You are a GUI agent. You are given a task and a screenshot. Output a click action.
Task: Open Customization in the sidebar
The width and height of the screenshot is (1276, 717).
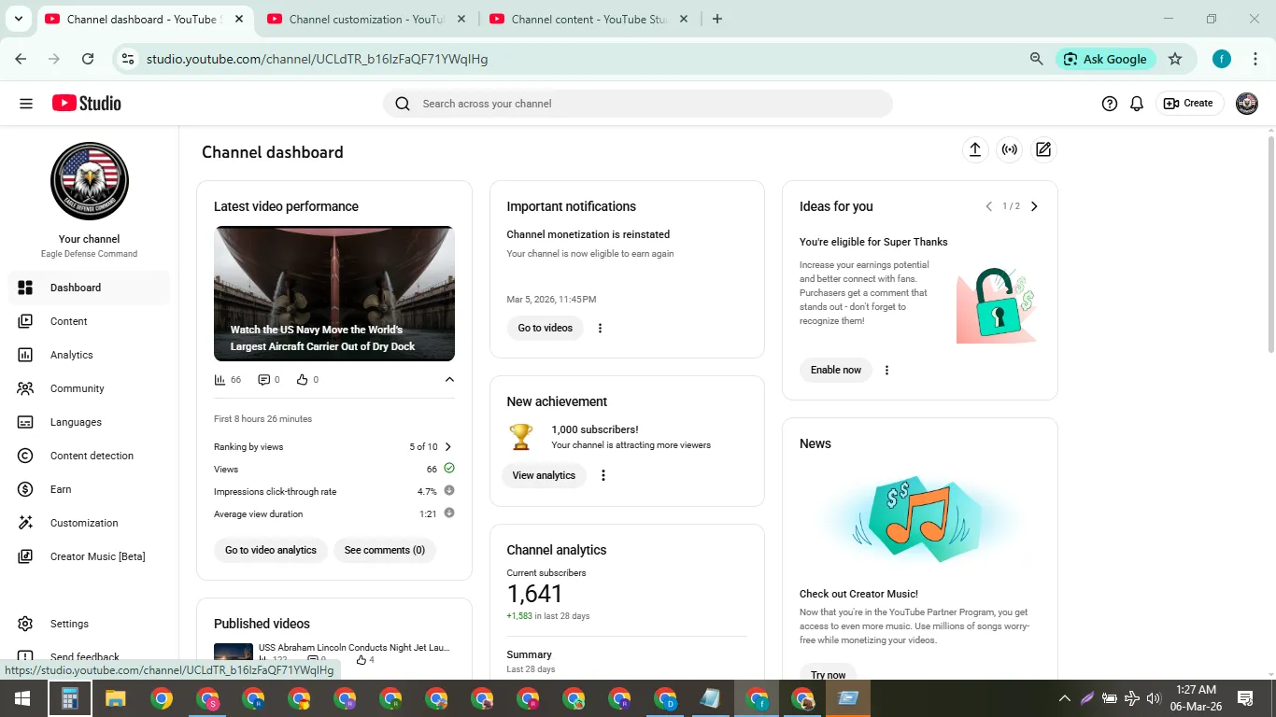click(x=90, y=523)
